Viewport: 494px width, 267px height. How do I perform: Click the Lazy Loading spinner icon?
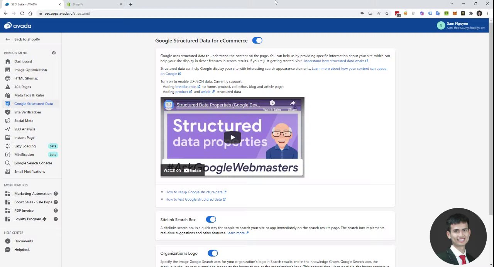click(8, 146)
